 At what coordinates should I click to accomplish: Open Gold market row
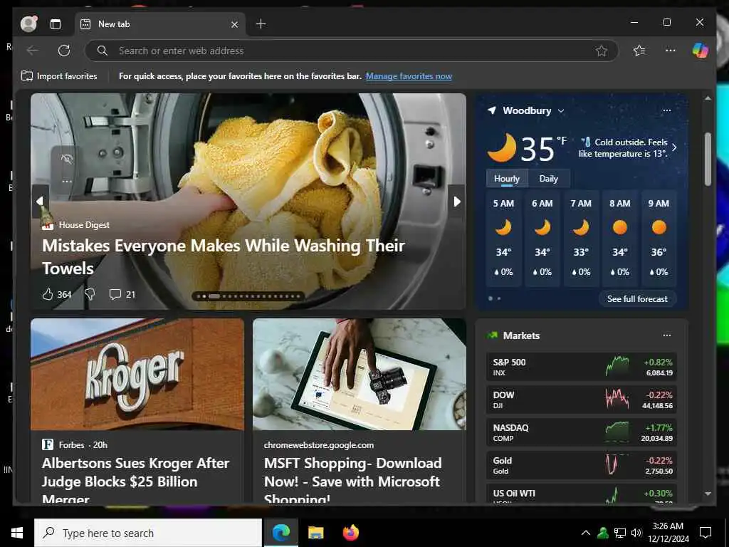tap(581, 465)
